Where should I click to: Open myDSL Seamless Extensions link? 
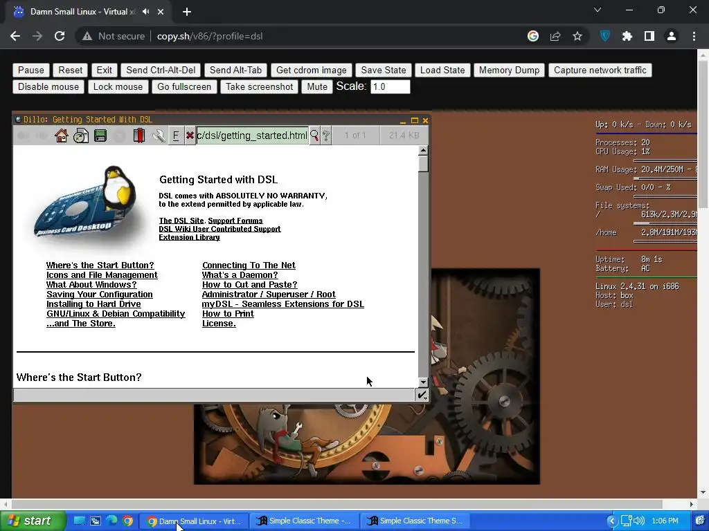coord(283,304)
